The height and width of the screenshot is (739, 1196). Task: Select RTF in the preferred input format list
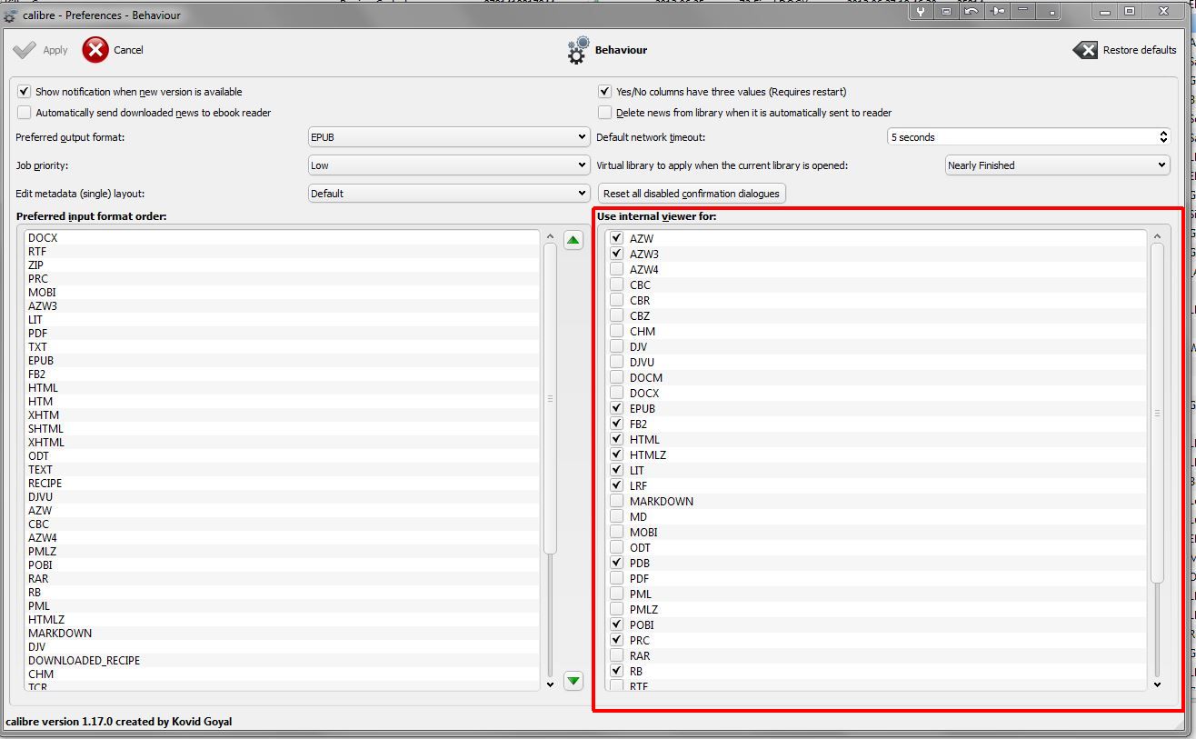click(282, 252)
